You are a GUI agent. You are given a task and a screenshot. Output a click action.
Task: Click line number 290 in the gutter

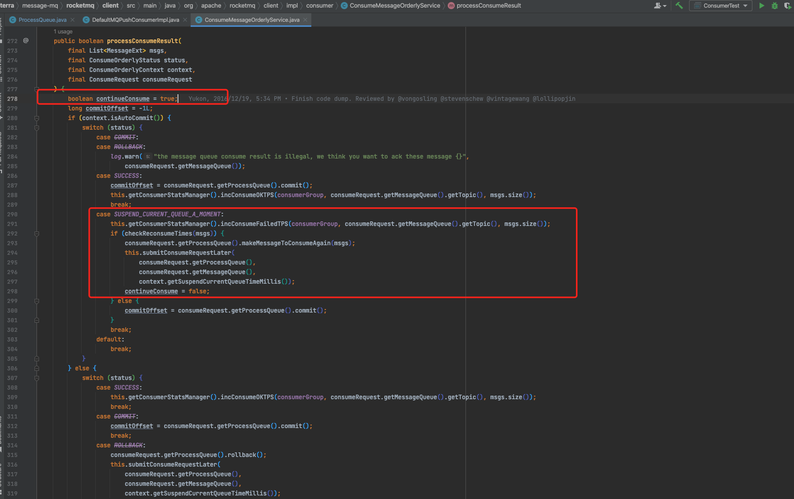(x=12, y=214)
